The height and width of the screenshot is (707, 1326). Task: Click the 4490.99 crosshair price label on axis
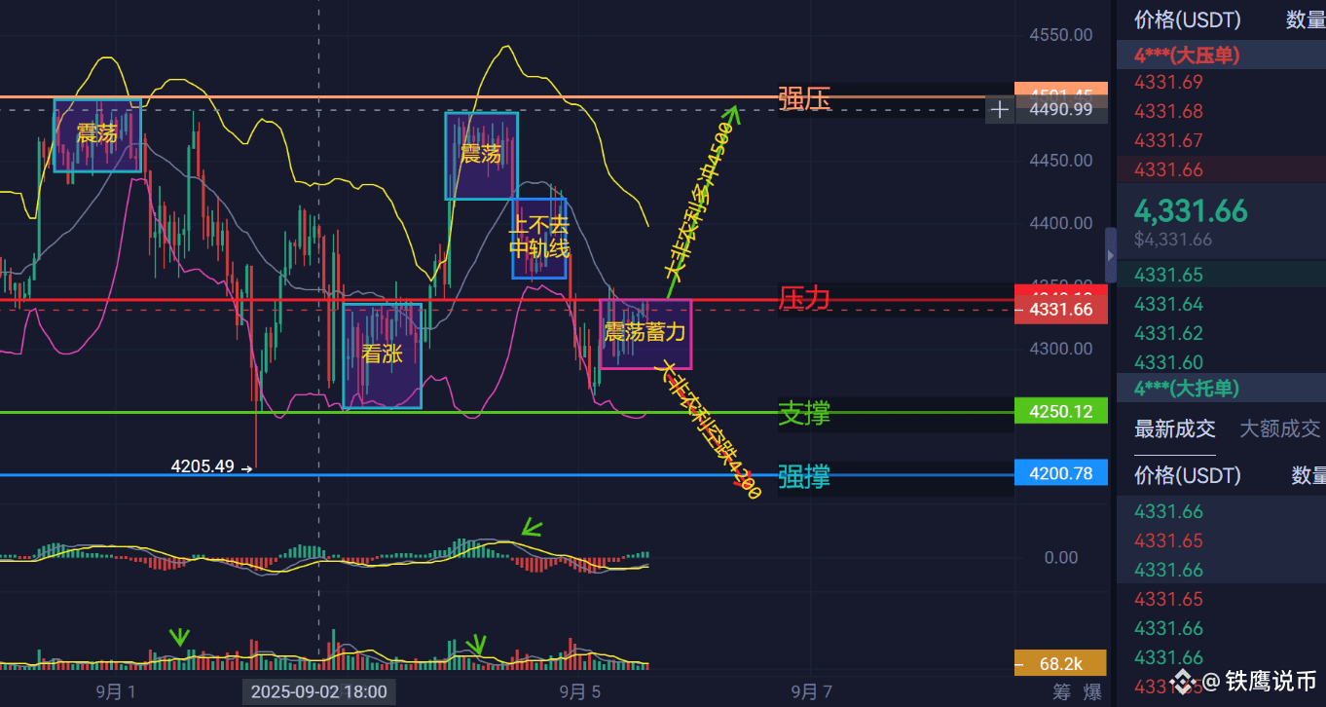1061,110
